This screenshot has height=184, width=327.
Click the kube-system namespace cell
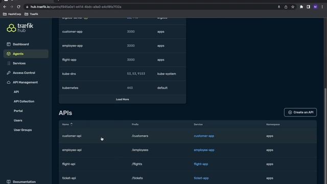[x=167, y=74]
